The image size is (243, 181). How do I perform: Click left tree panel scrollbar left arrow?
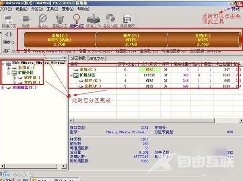[2, 166]
